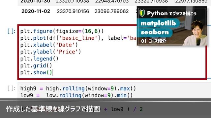Click the empty prompt of the high9 cell
Viewport: 211px width, 118px height.
(x=11, y=88)
